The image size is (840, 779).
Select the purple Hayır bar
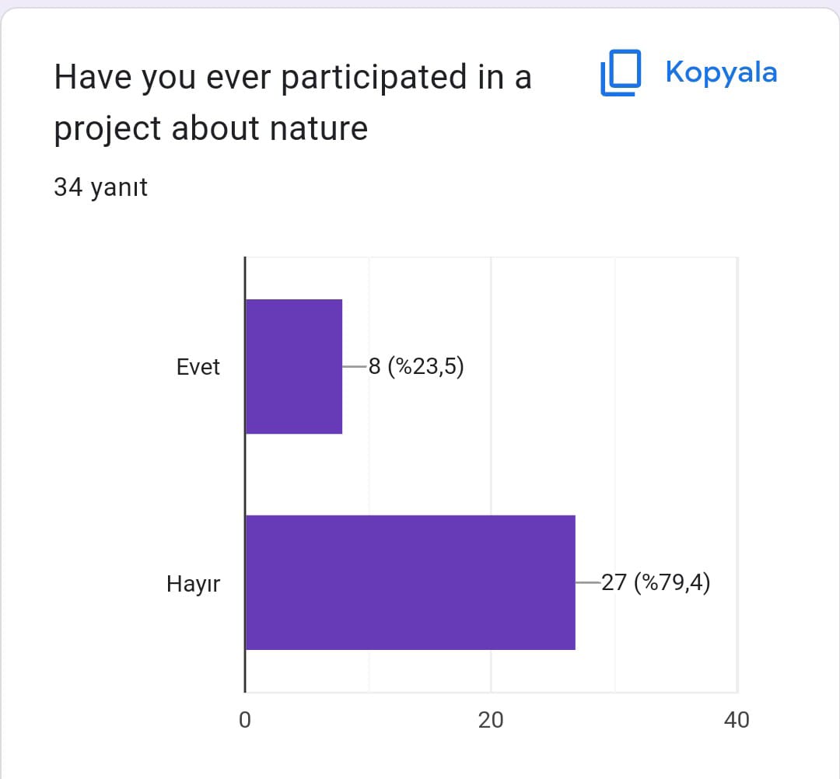pyautogui.click(x=410, y=582)
